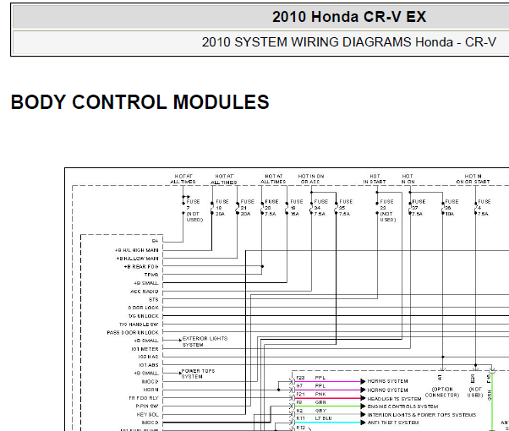The image size is (509, 431).
Task: Click the "FUSE 20 7.5A" label
Action: click(x=271, y=208)
